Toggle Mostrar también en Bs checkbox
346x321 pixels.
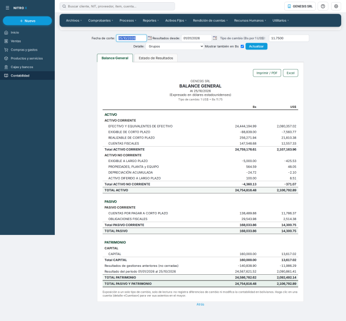pos(242,46)
